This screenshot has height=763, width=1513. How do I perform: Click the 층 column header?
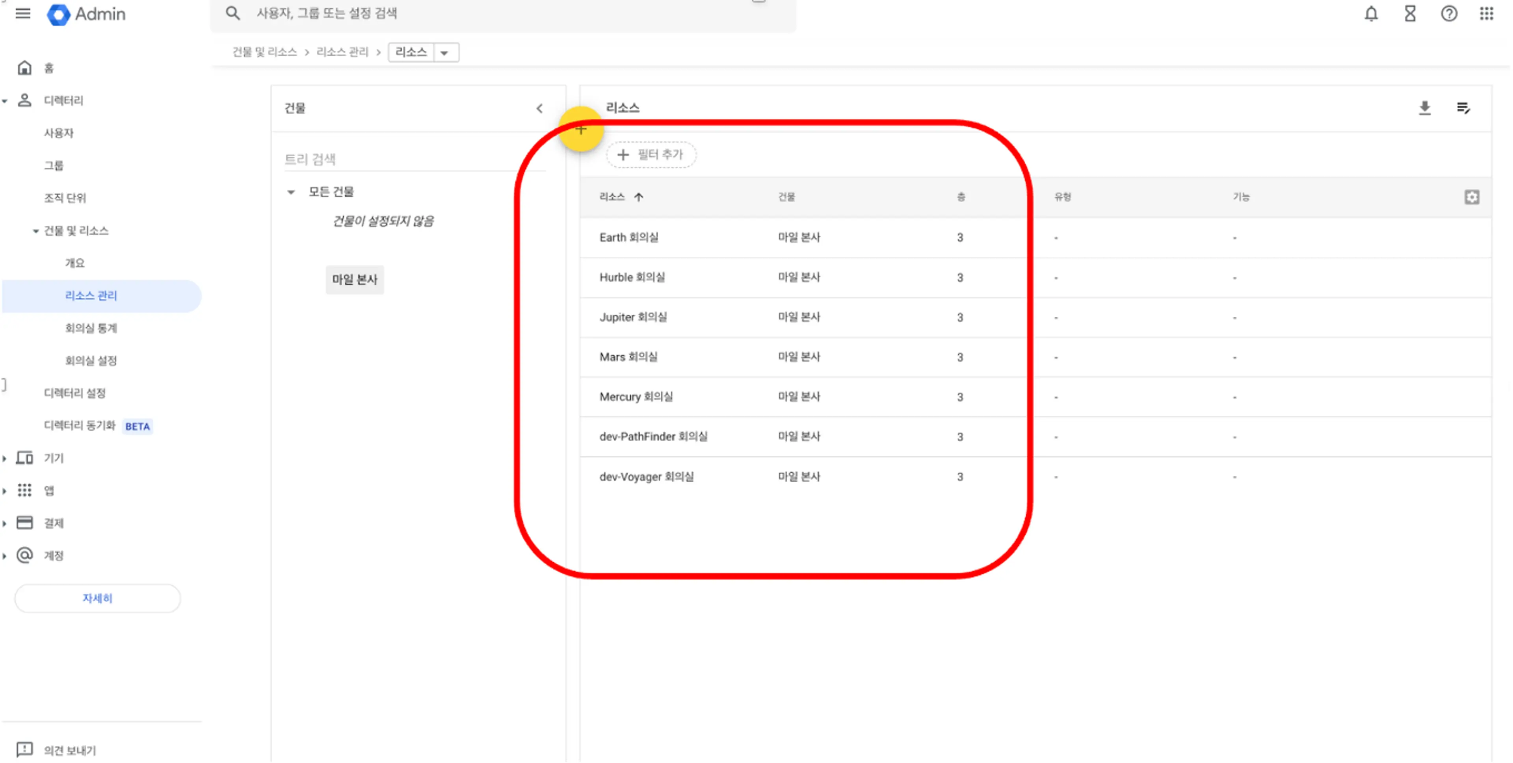pyautogui.click(x=961, y=197)
